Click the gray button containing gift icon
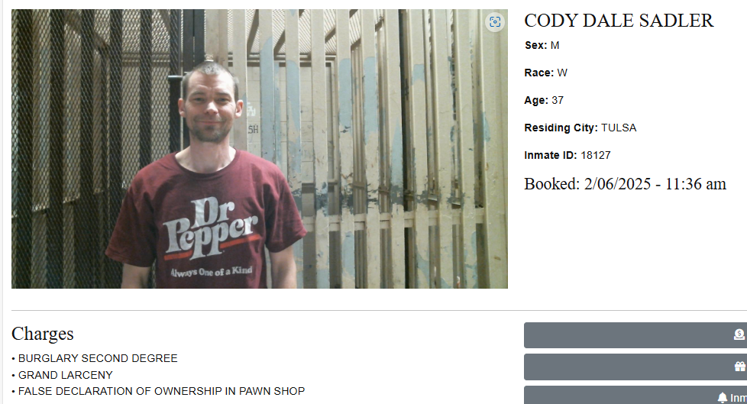Screen dimensions: 747x404 click(635, 367)
